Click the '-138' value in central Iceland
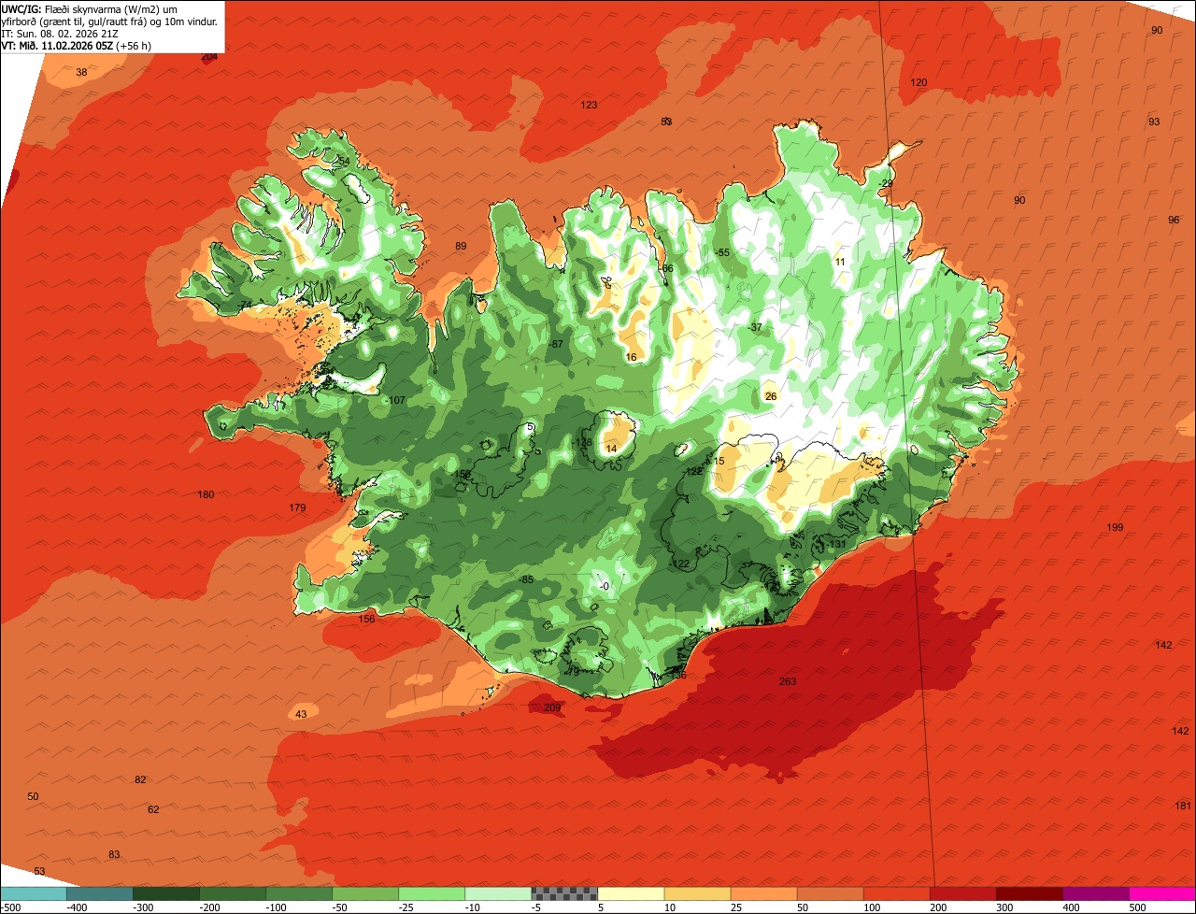The width and height of the screenshot is (1196, 914). tap(582, 442)
